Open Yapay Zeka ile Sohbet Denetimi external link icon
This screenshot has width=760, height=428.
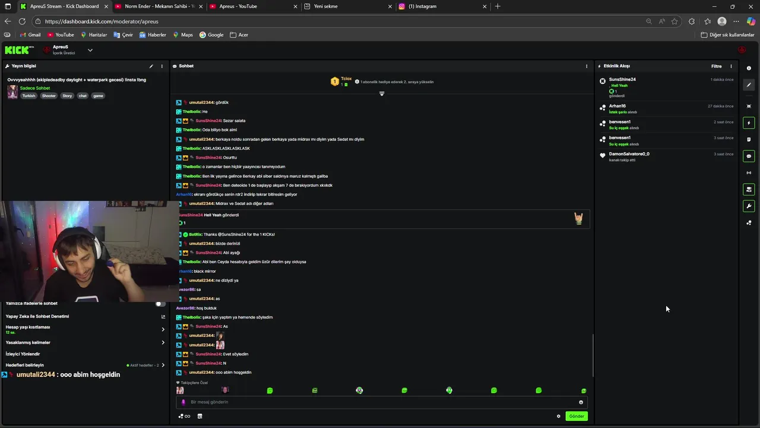click(x=163, y=316)
